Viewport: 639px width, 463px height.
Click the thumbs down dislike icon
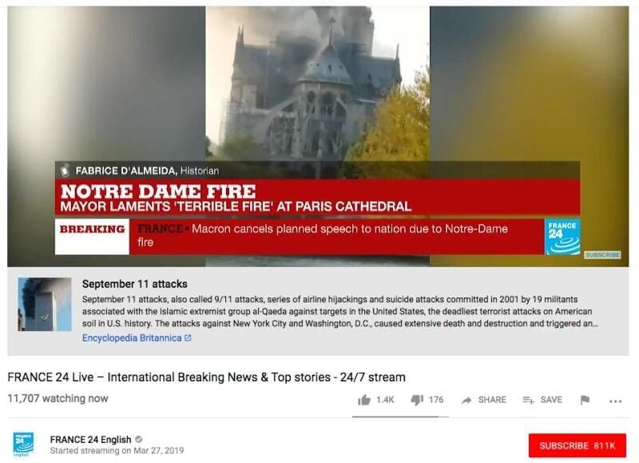pyautogui.click(x=417, y=400)
